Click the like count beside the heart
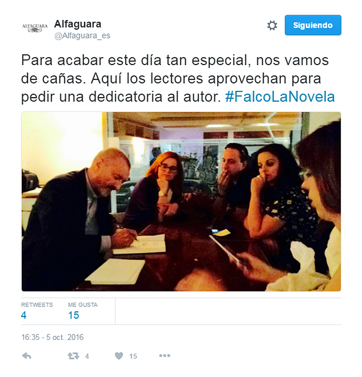Screen dimensions: 362x377 (133, 356)
